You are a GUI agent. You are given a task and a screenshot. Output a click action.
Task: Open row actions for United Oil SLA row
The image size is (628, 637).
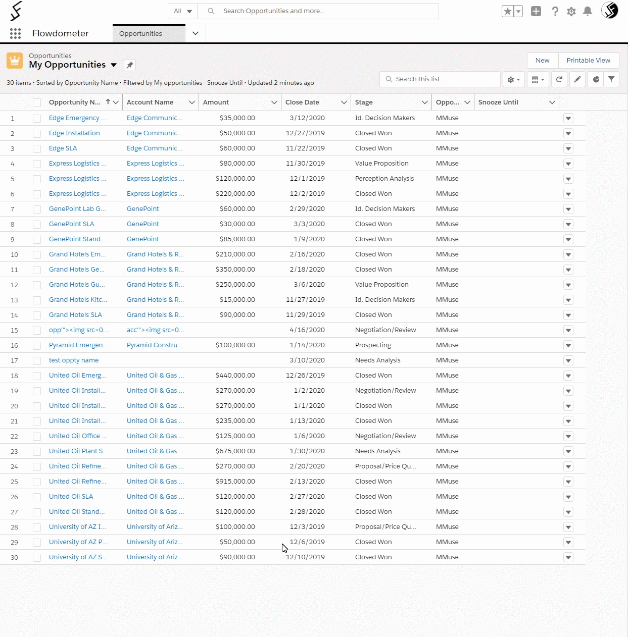(x=568, y=497)
